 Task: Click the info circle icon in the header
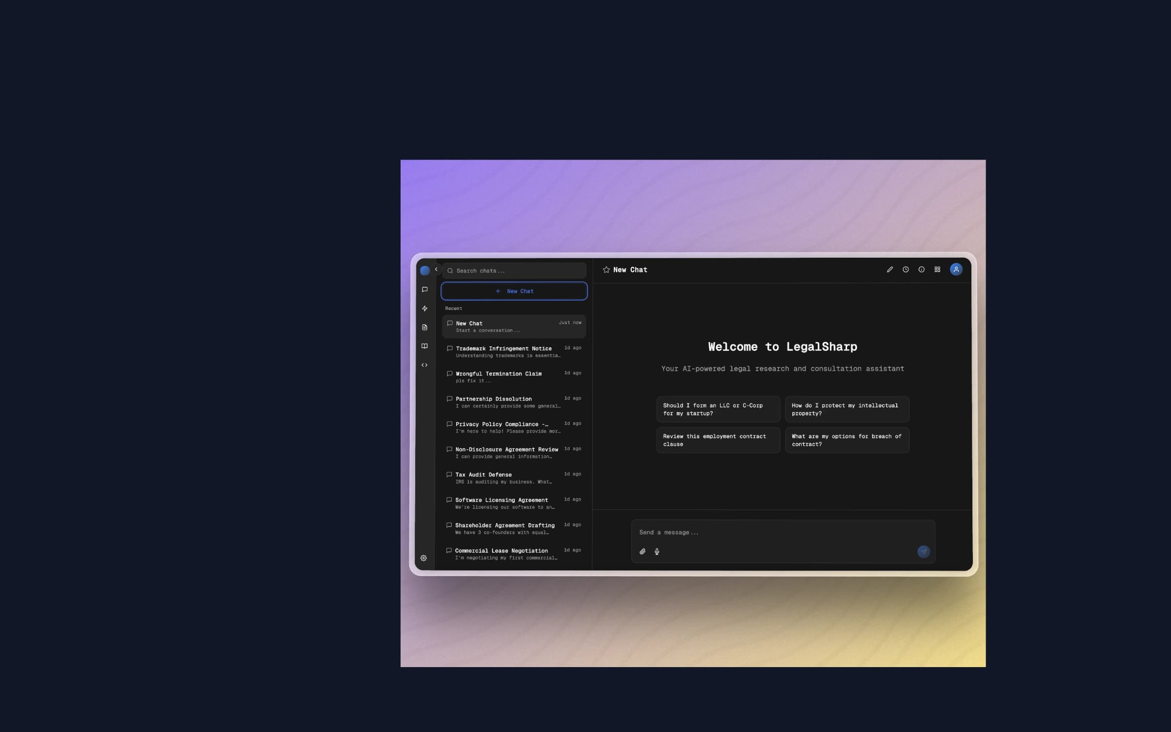click(x=921, y=269)
